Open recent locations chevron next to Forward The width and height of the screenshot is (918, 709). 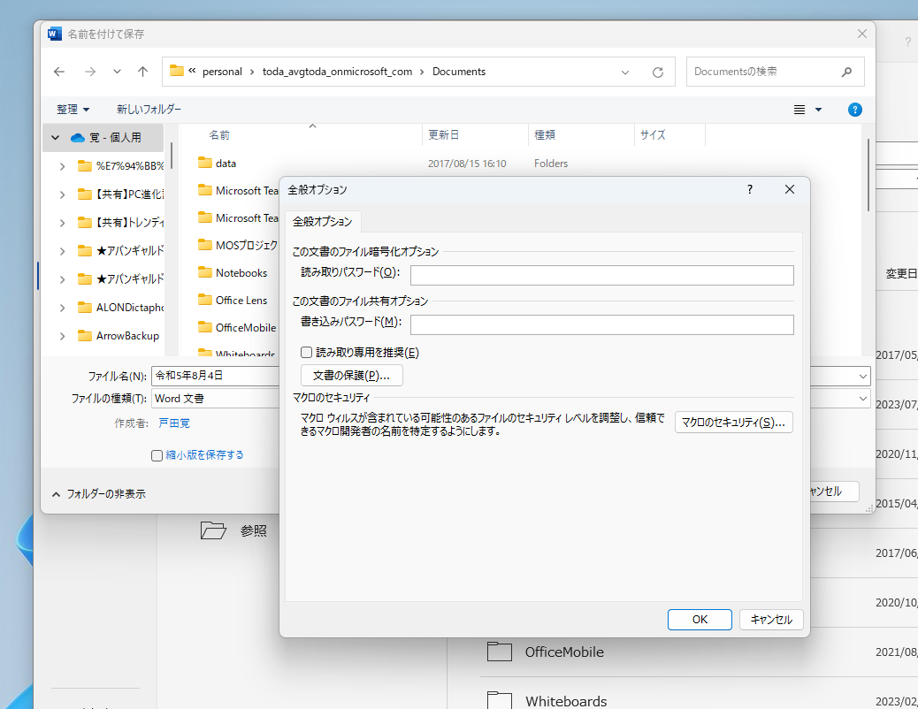tap(117, 72)
